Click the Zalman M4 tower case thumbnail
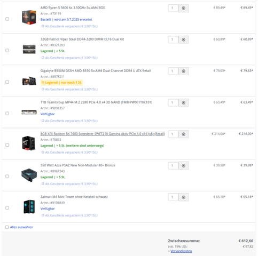Viewport: 258px width, 256px height. 29,206
